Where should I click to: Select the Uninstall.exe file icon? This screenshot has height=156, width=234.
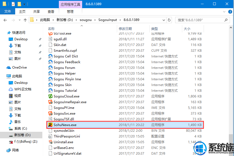[50, 142]
